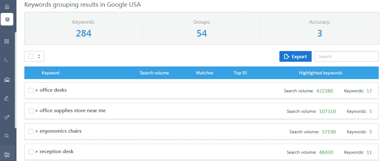Check the ergonomics chairs group checkbox
This screenshot has width=380, height=161.
coord(31,131)
